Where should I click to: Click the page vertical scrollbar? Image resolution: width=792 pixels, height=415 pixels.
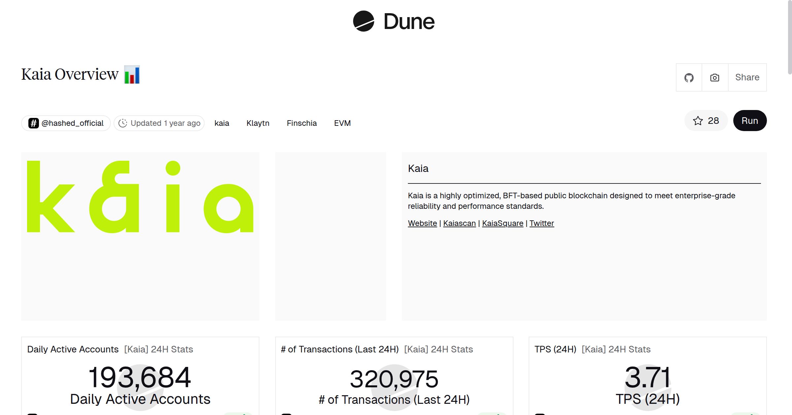tap(789, 36)
